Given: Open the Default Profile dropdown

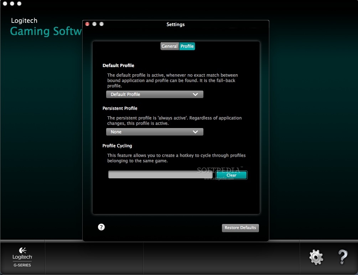Looking at the screenshot, I should click(x=155, y=95).
